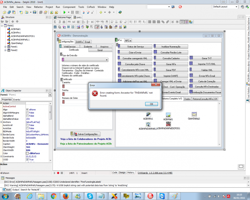250x200 pixels.
Task: Expand the Anchors property
Action: (x=1, y=122)
